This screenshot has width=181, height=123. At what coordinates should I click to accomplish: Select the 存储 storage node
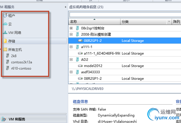click(x=35, y=41)
